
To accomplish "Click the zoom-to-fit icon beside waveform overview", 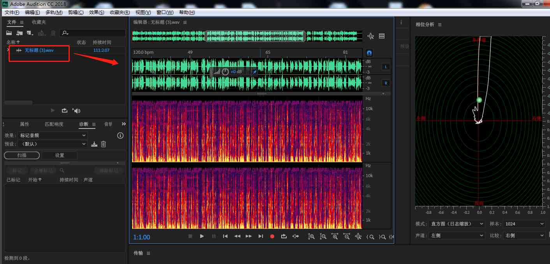I will coord(370,36).
